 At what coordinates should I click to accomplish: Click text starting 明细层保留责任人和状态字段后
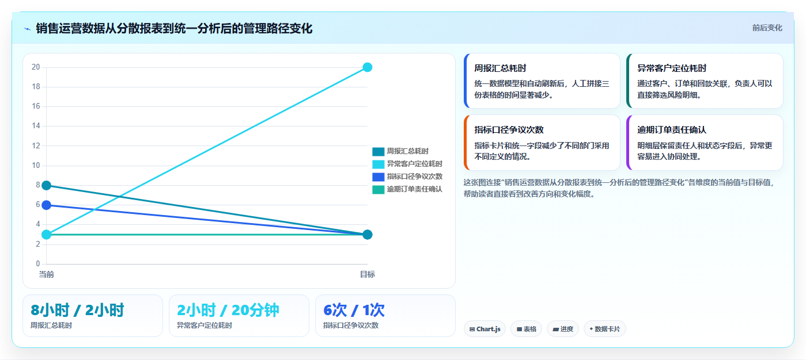tap(705, 151)
